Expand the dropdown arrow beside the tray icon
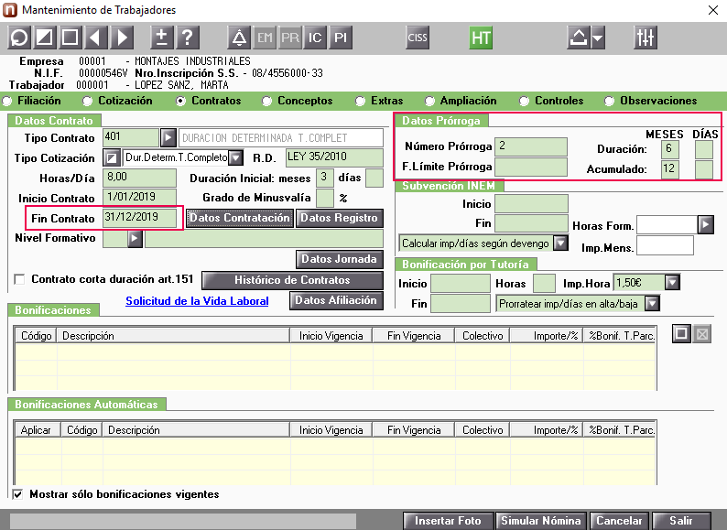727x530 pixels. tap(598, 38)
